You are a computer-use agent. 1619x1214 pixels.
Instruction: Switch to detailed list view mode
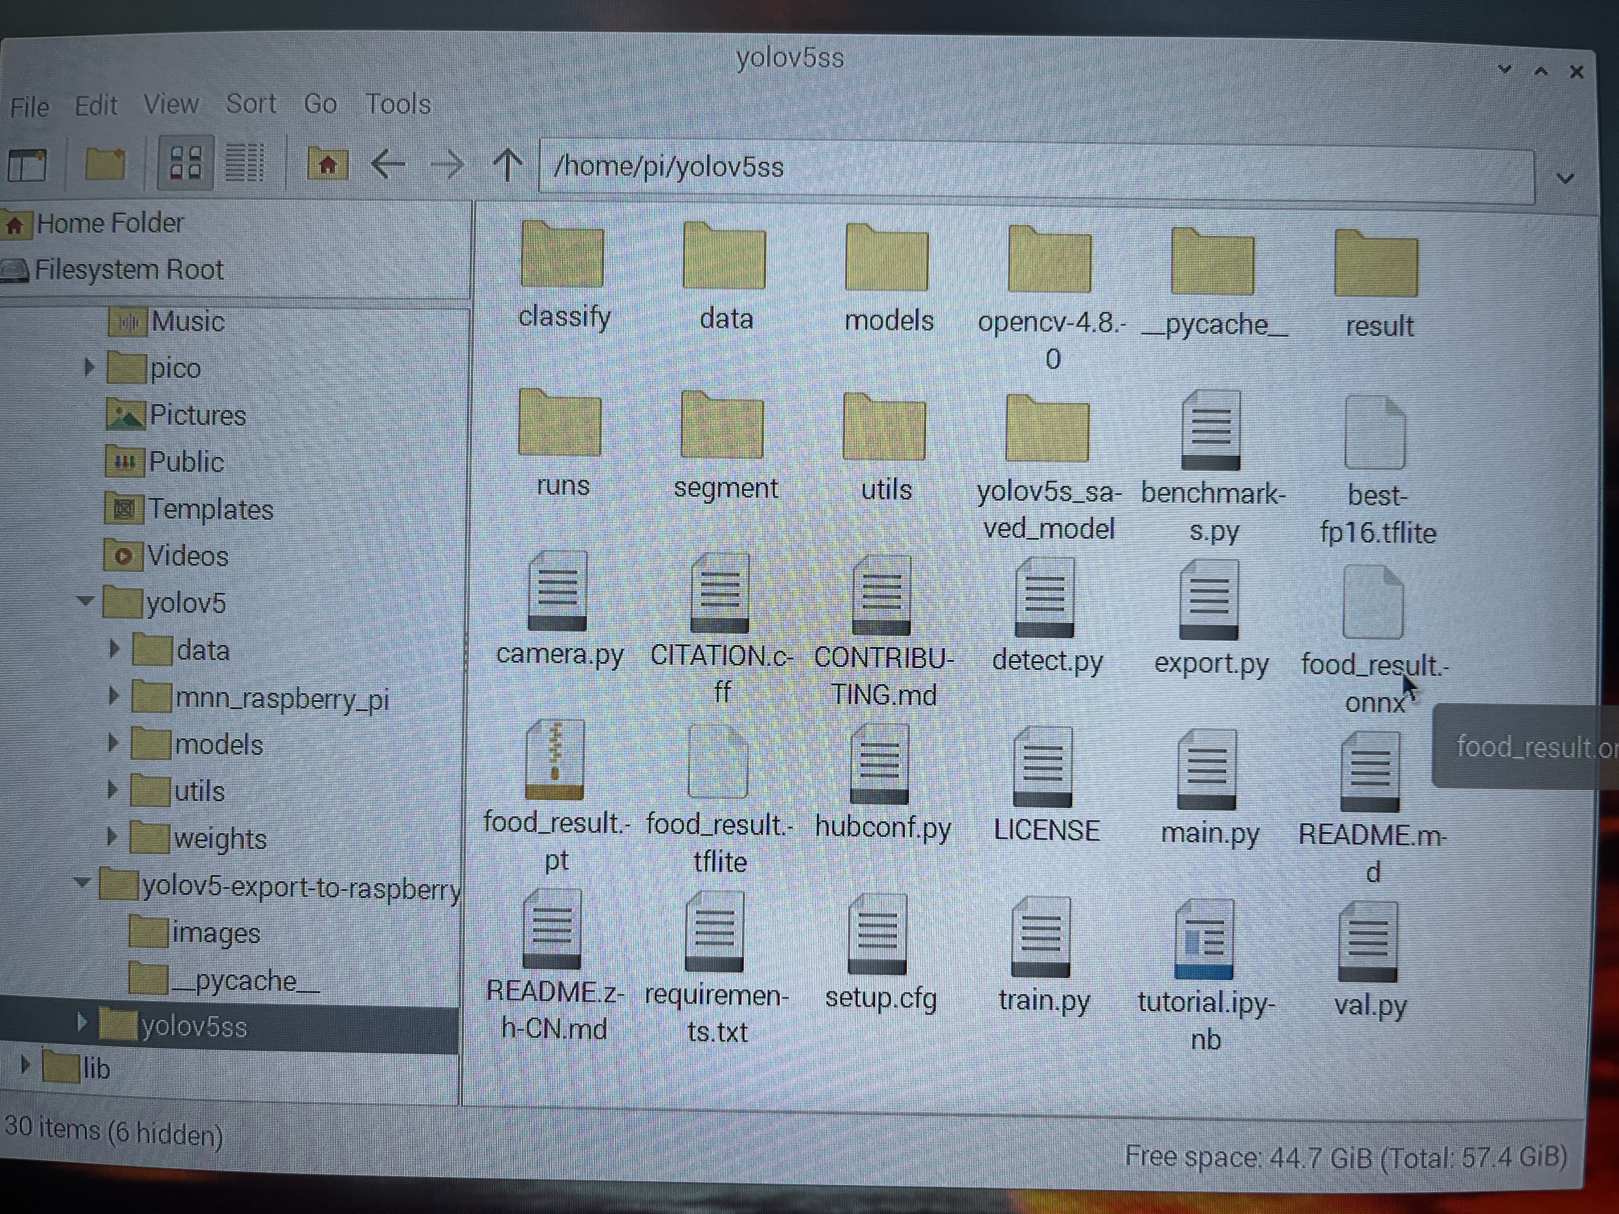point(245,163)
